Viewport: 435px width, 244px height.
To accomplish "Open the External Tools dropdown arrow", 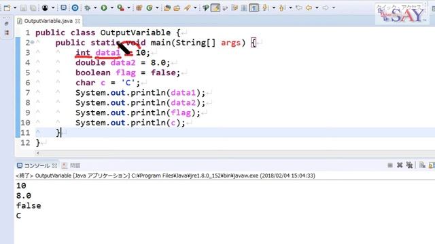I will coord(128,8).
